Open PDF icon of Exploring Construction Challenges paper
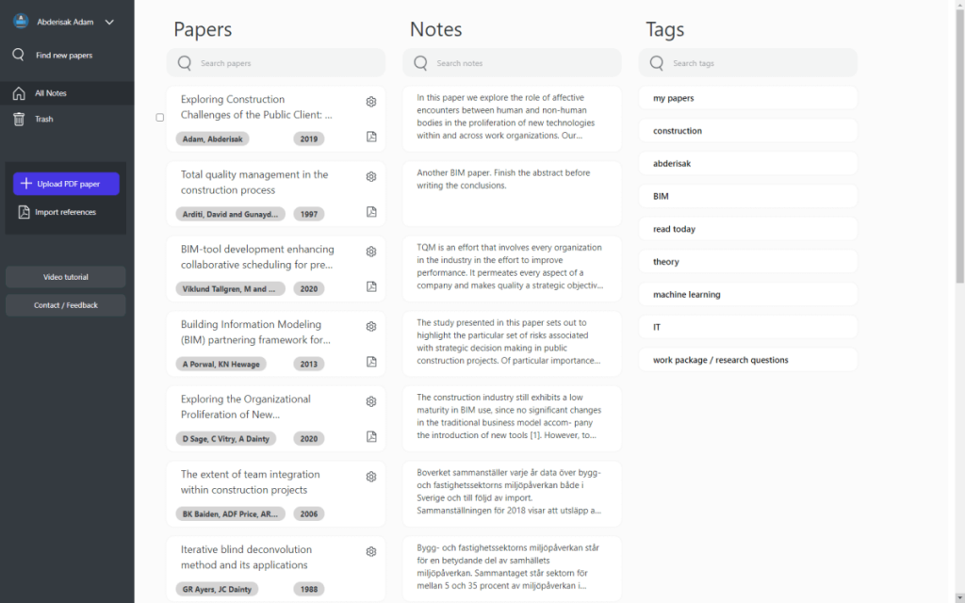 click(371, 137)
